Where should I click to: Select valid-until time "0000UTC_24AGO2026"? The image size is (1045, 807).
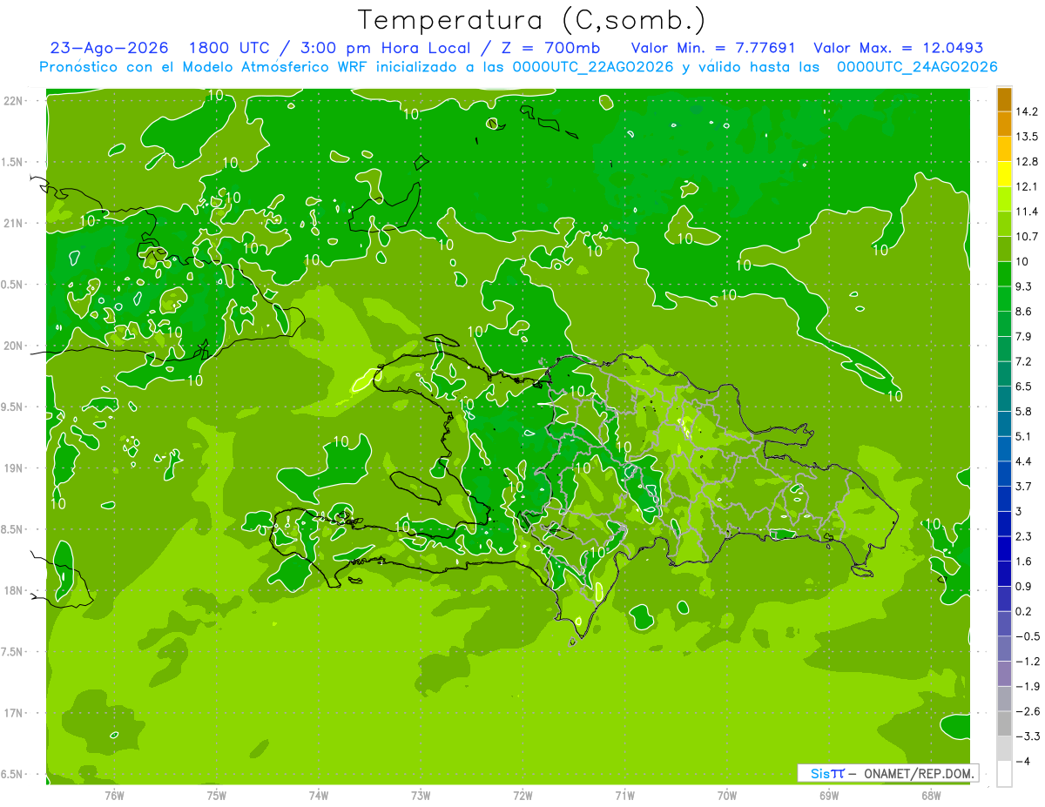tap(917, 67)
